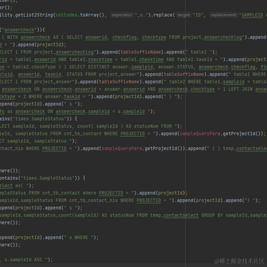Click table2.checktime in the SQL string
This screenshot has width=267, height=267.
[x=96, y=60]
